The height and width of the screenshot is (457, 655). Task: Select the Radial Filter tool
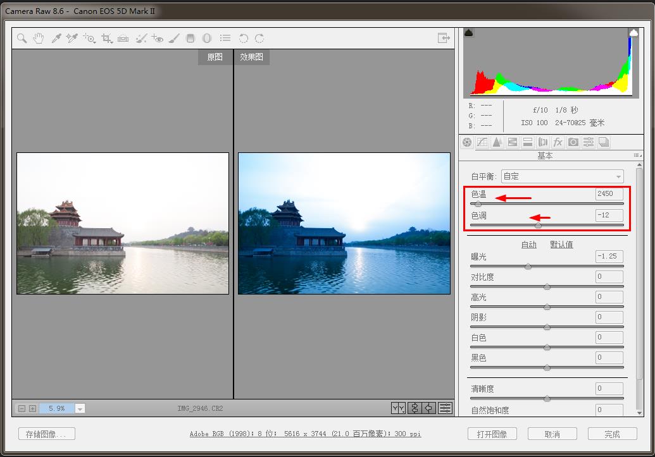point(207,39)
